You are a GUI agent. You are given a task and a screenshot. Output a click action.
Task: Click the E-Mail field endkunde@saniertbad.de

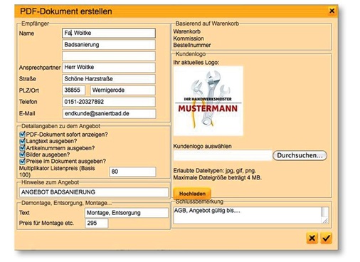point(110,114)
